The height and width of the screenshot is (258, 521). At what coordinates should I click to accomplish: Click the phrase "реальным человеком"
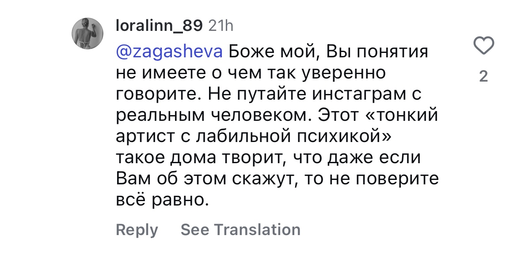(x=211, y=116)
